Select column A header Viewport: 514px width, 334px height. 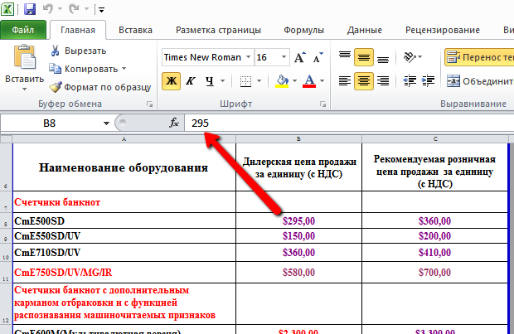[x=124, y=139]
